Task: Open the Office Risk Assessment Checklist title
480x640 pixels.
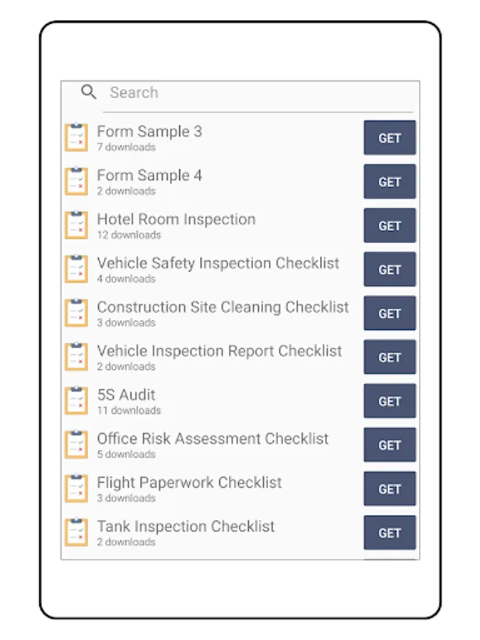Action: (x=213, y=439)
